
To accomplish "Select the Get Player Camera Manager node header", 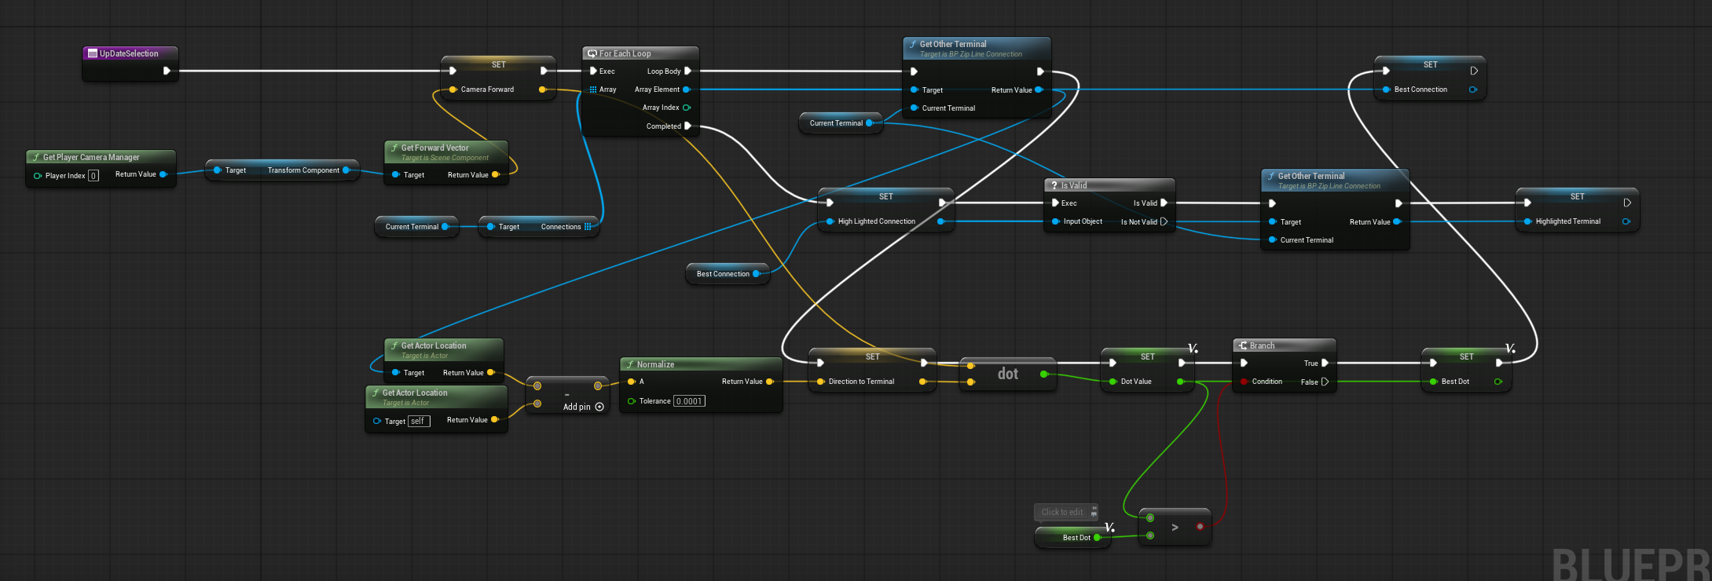I will 101,157.
